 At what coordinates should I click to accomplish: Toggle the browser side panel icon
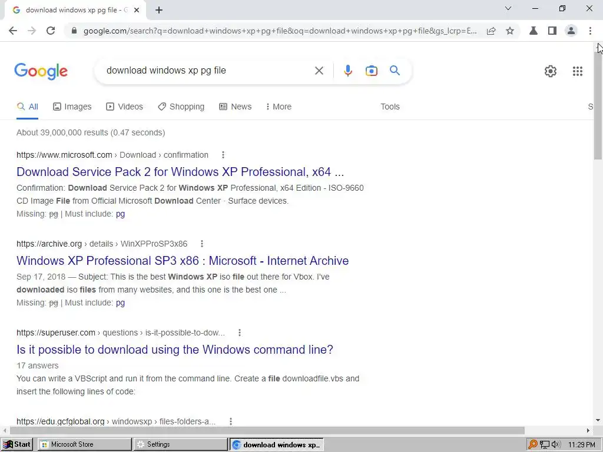tap(552, 31)
